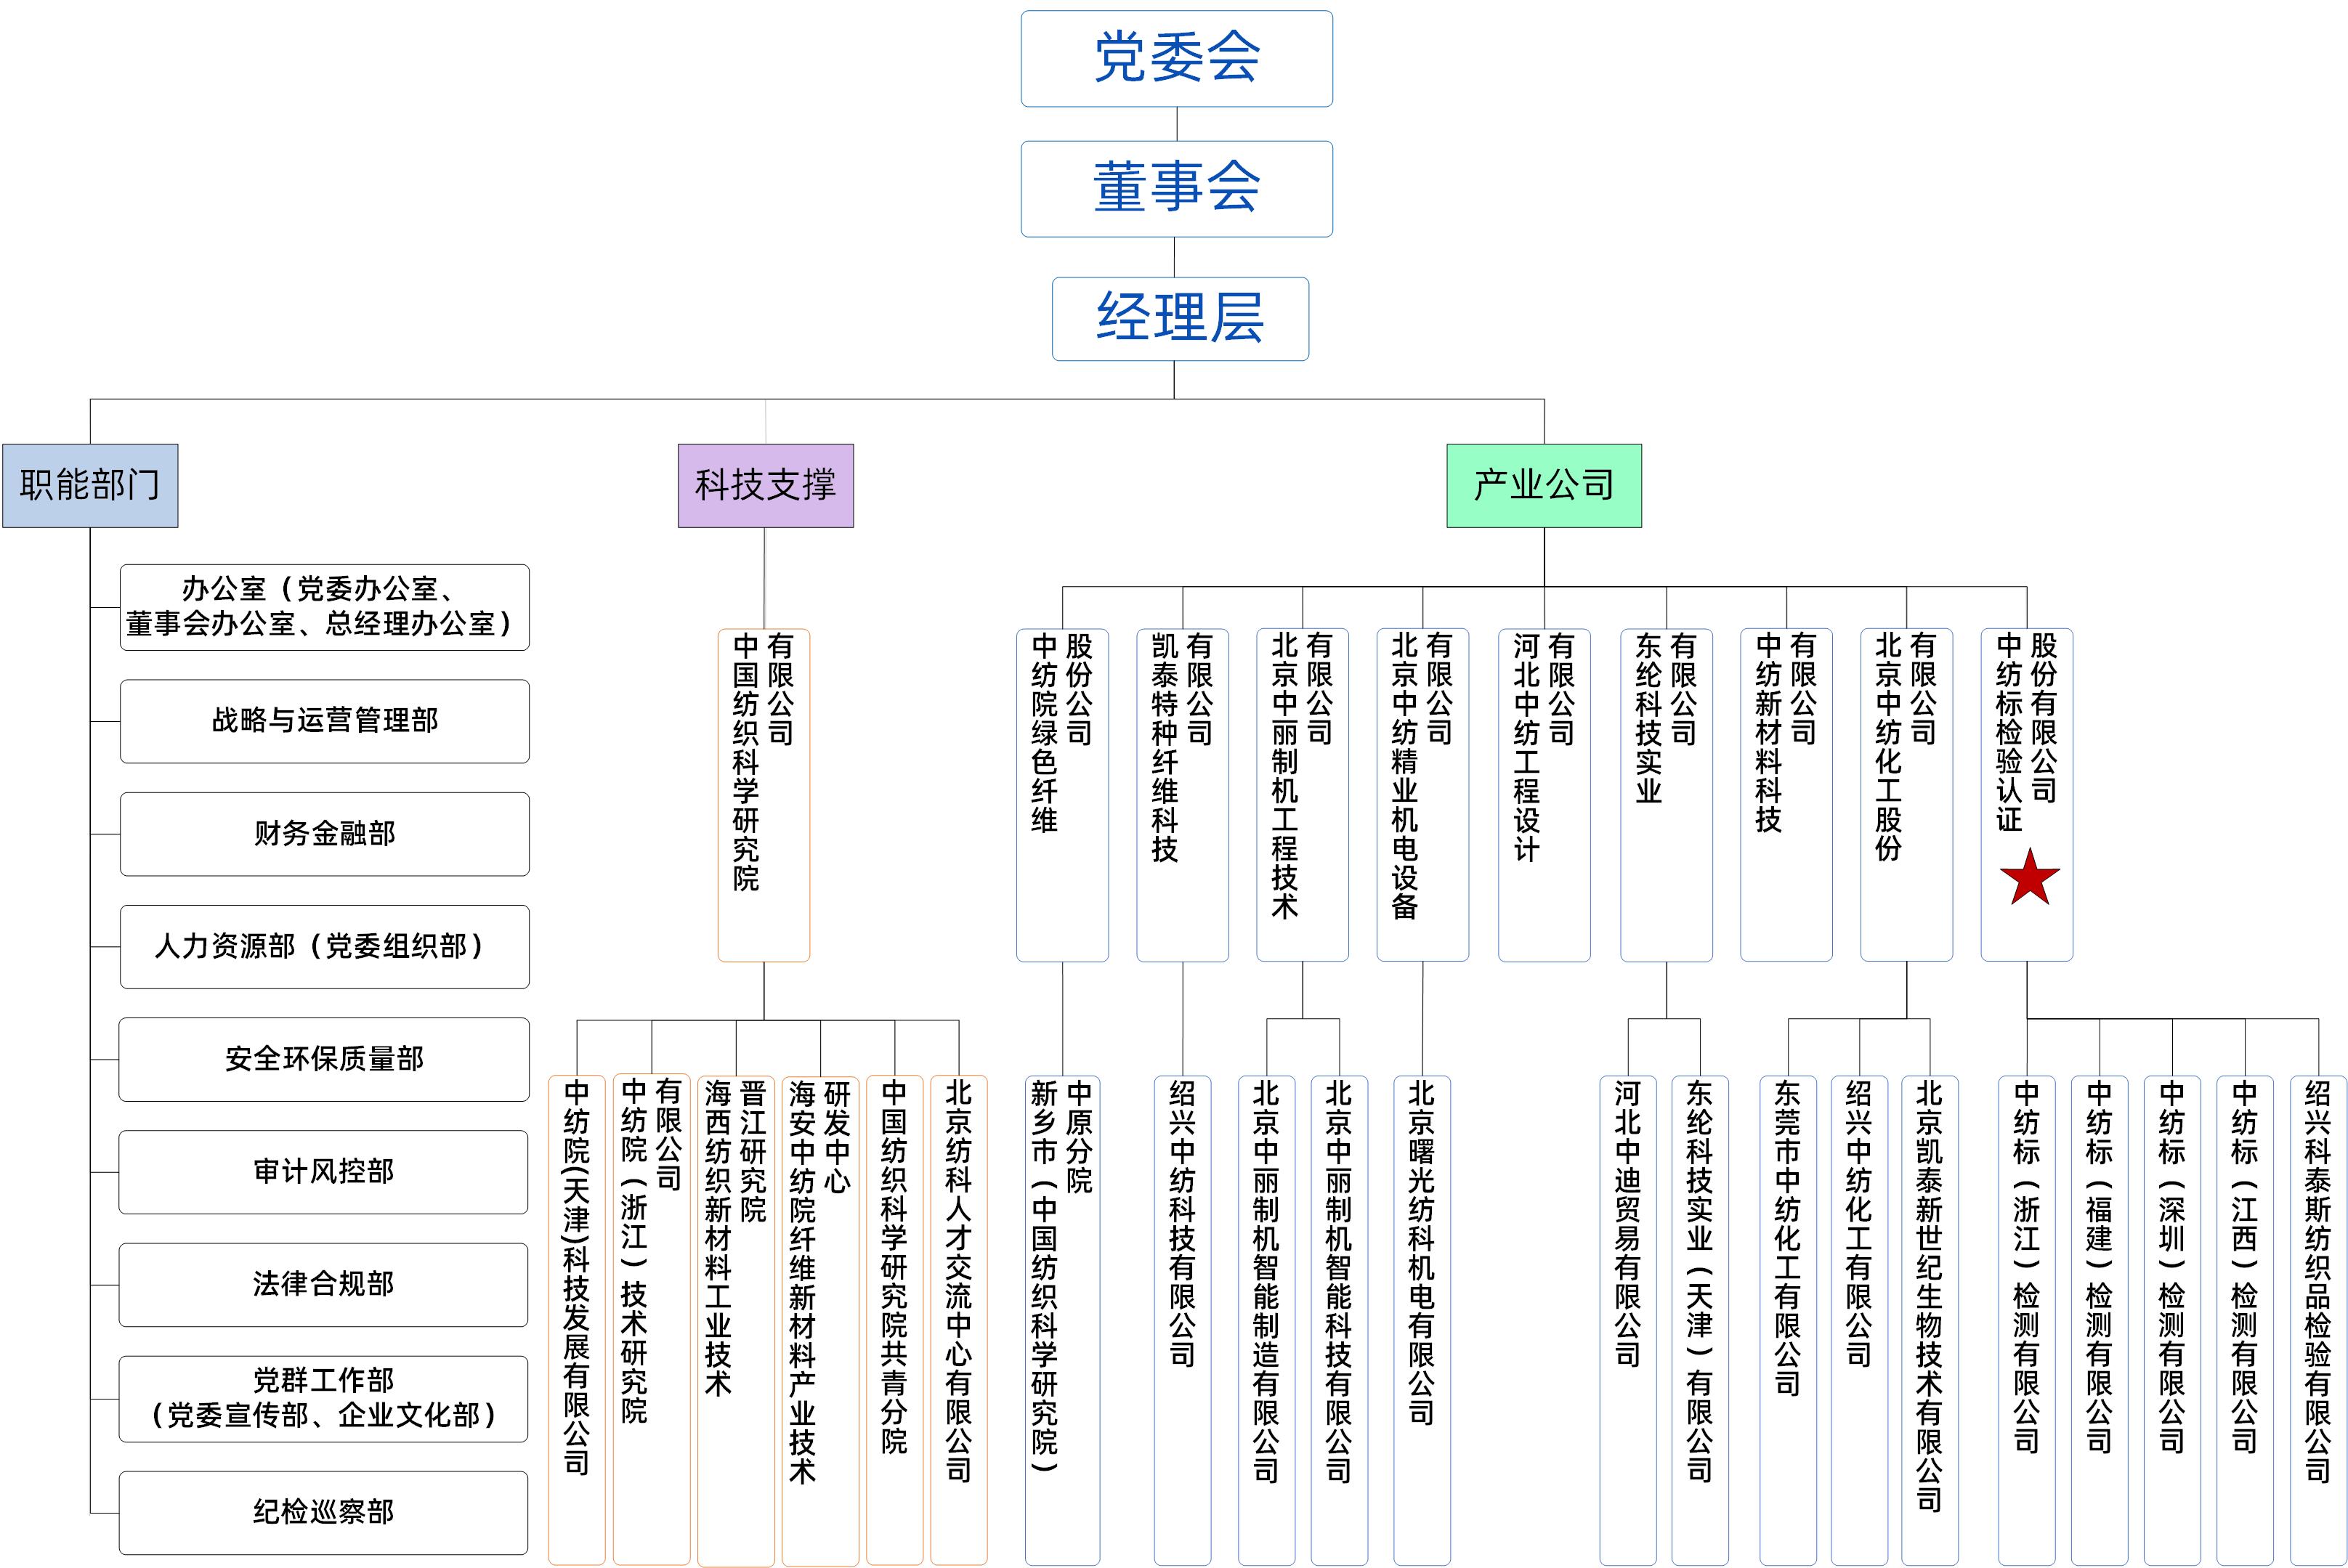Select 财务金融部 department box
The height and width of the screenshot is (1568, 2348).
pyautogui.click(x=324, y=834)
